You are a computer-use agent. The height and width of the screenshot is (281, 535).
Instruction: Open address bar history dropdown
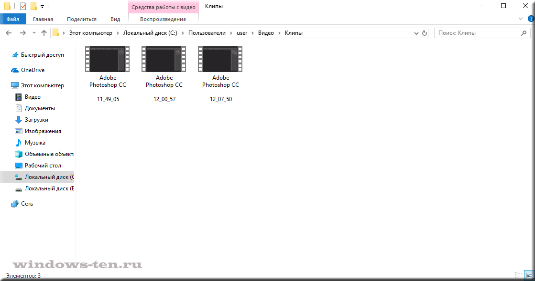click(x=416, y=33)
